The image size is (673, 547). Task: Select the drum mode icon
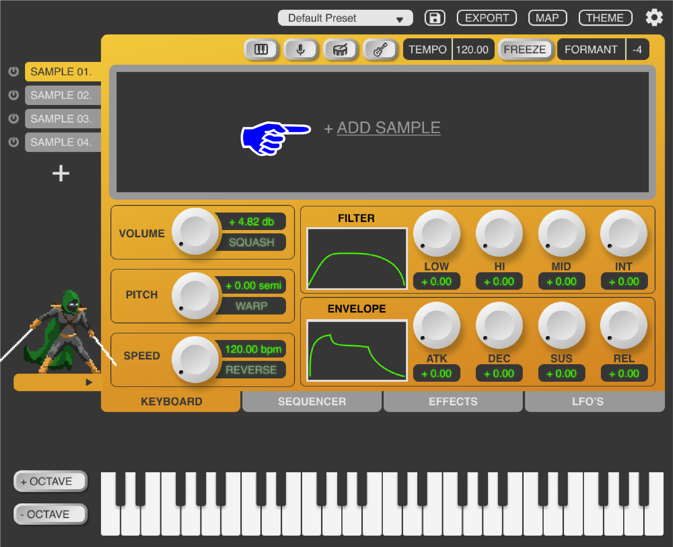click(340, 49)
